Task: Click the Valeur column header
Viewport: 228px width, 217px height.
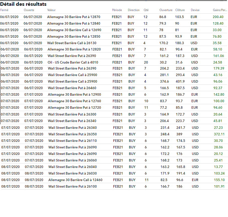Action: pyautogui.click(x=51, y=10)
